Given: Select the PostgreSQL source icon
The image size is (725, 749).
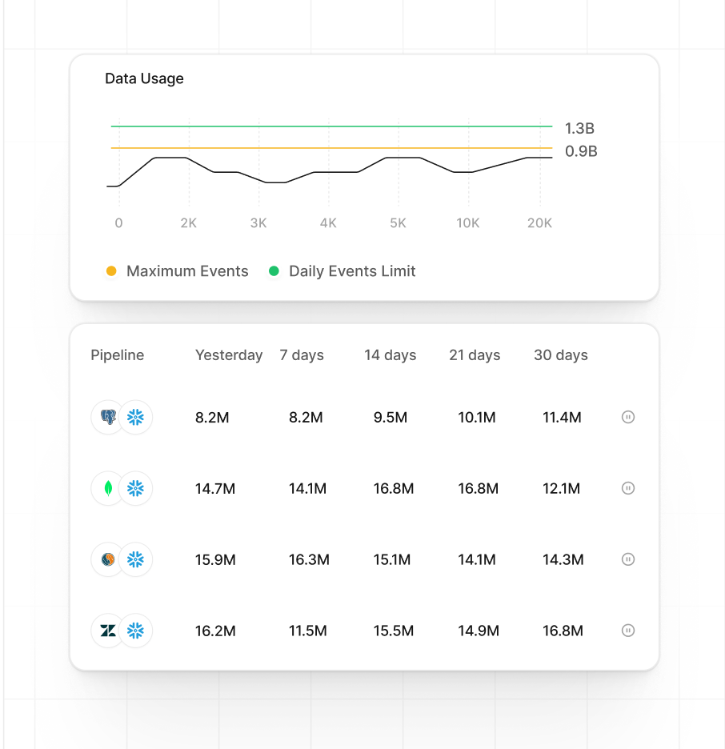Looking at the screenshot, I should (107, 417).
